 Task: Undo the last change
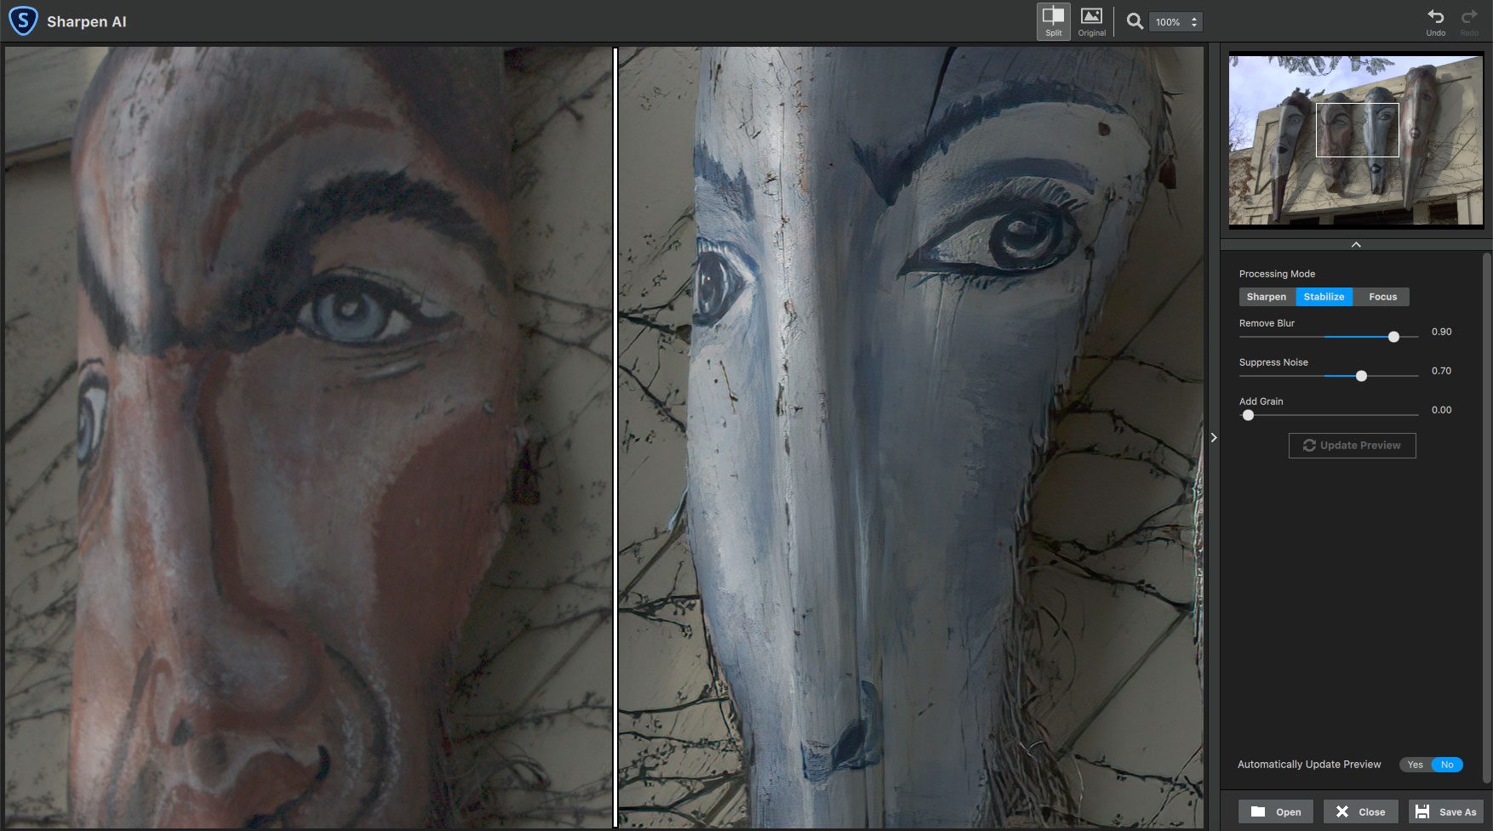click(x=1436, y=21)
